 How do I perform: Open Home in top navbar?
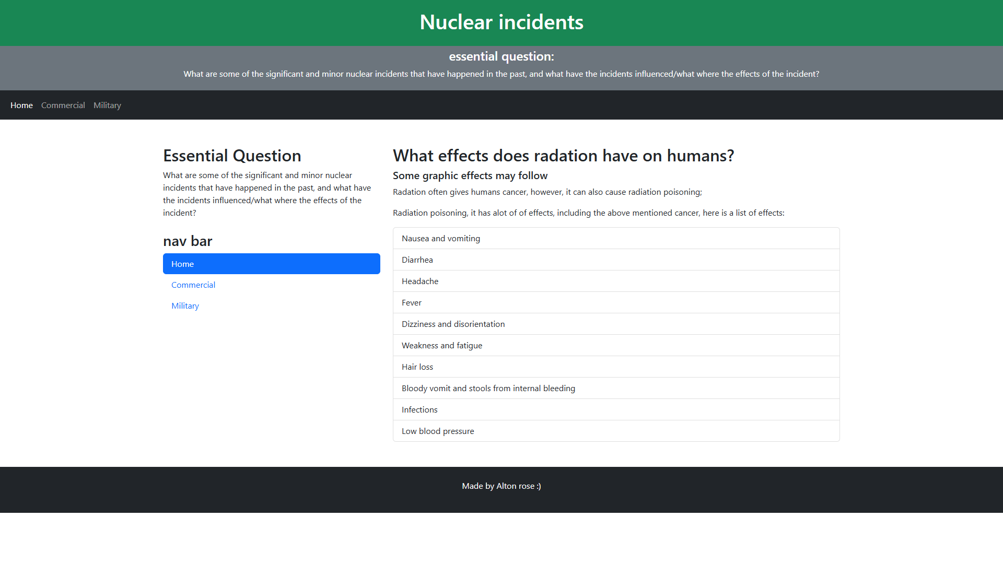point(21,105)
